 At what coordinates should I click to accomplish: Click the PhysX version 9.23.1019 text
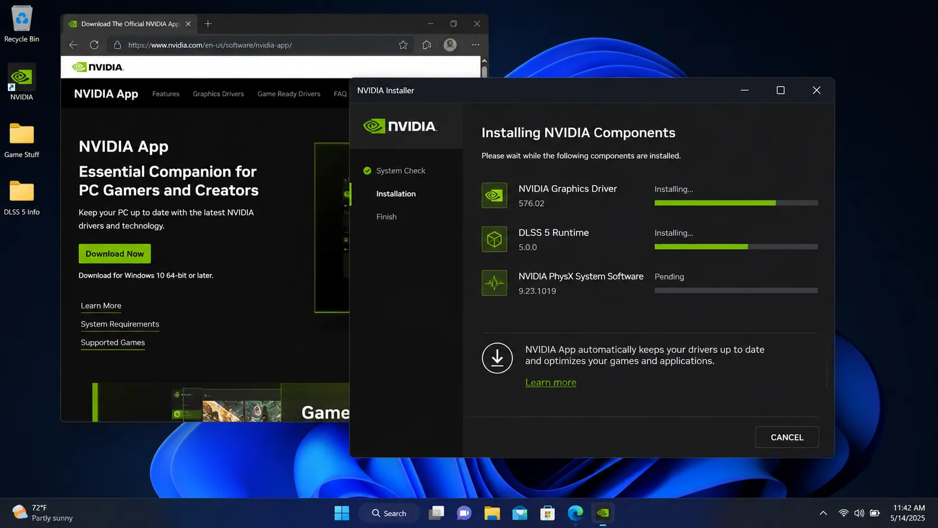(537, 291)
